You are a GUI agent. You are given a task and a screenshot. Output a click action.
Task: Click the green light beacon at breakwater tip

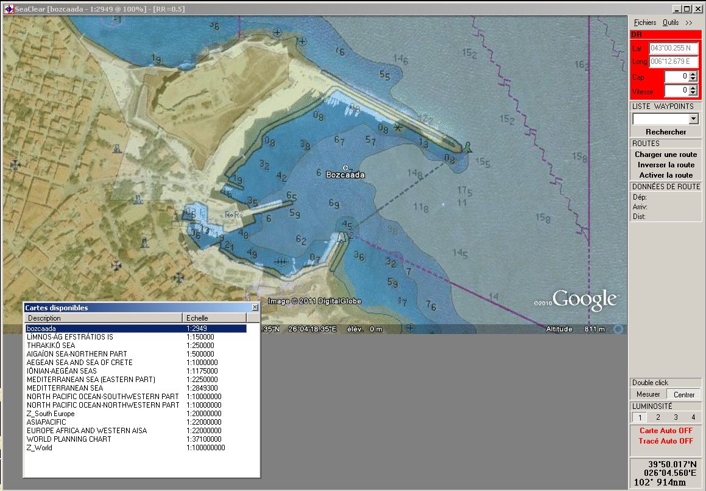[x=468, y=147]
